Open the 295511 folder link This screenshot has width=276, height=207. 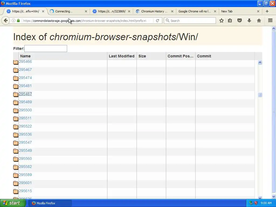point(25,118)
